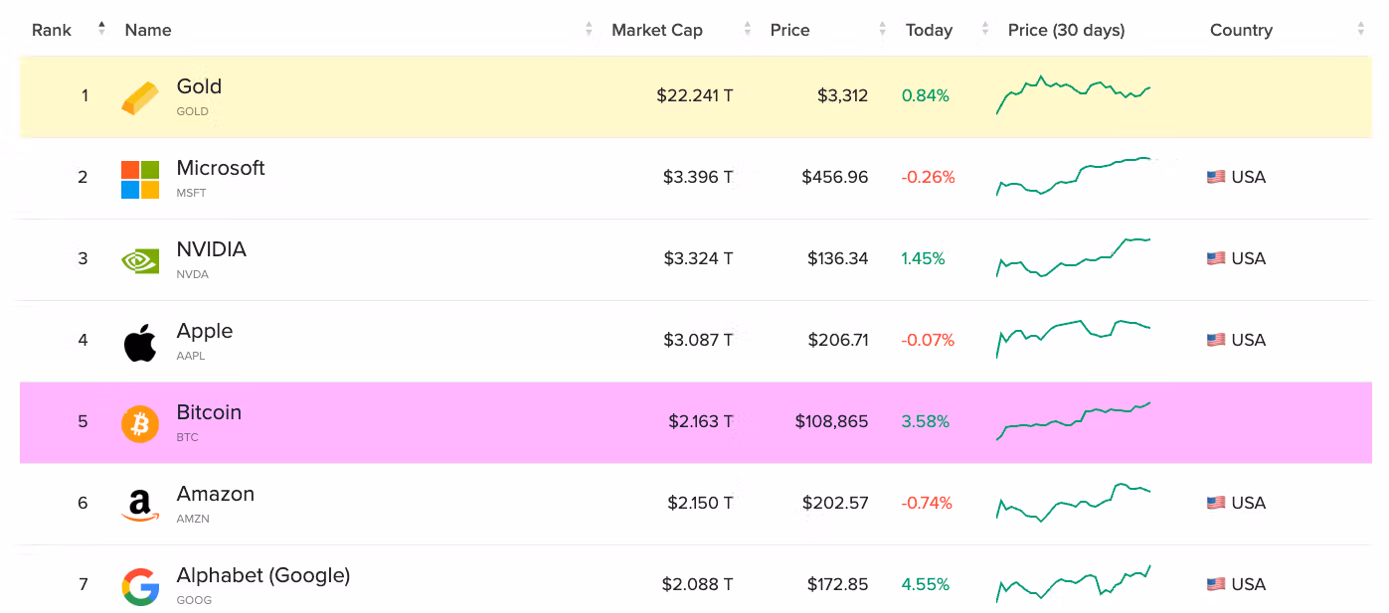The width and height of the screenshot is (1389, 613).
Task: Open the Microsoft name link
Action: (x=221, y=168)
